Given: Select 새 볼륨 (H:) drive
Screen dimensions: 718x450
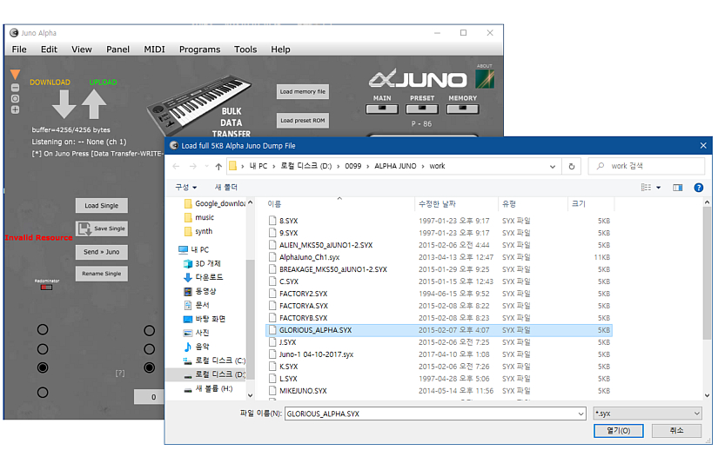Looking at the screenshot, I should tap(208, 389).
